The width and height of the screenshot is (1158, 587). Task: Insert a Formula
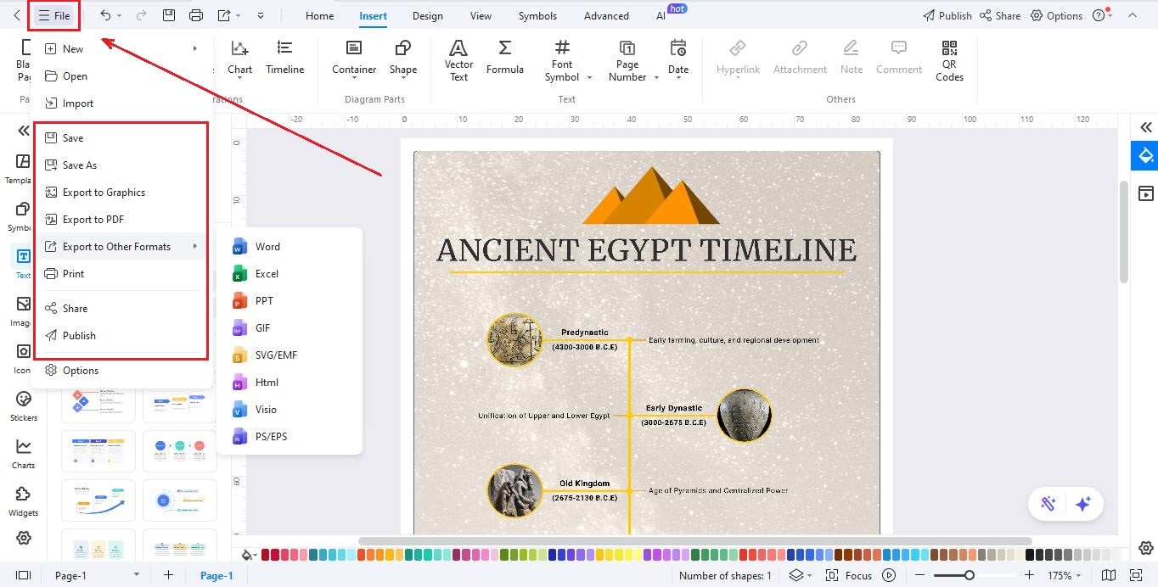tap(505, 58)
